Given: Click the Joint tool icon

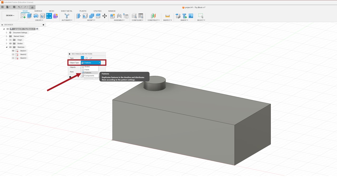Looking at the screenshot, I should click(119, 16).
